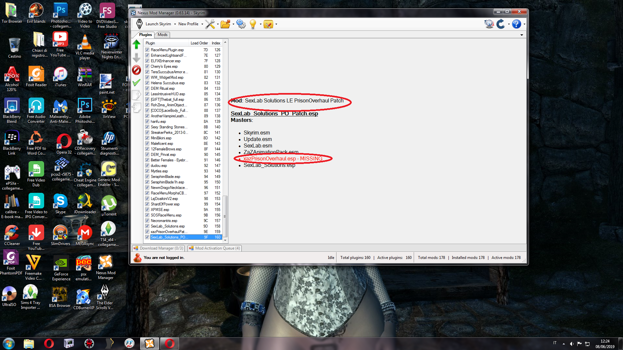623x350 pixels.
Task: Click the export load order icon
Action: [137, 95]
